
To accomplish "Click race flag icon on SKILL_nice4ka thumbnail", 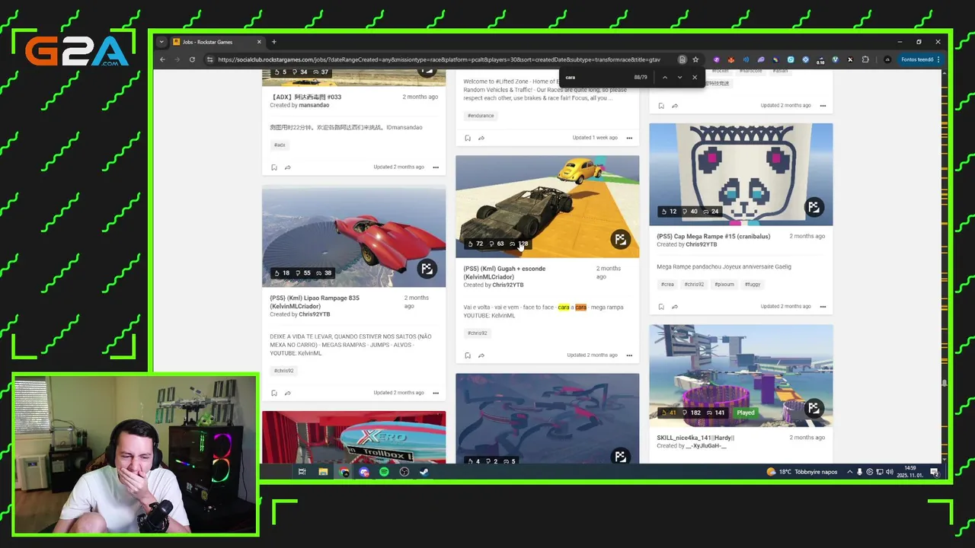I will [814, 408].
